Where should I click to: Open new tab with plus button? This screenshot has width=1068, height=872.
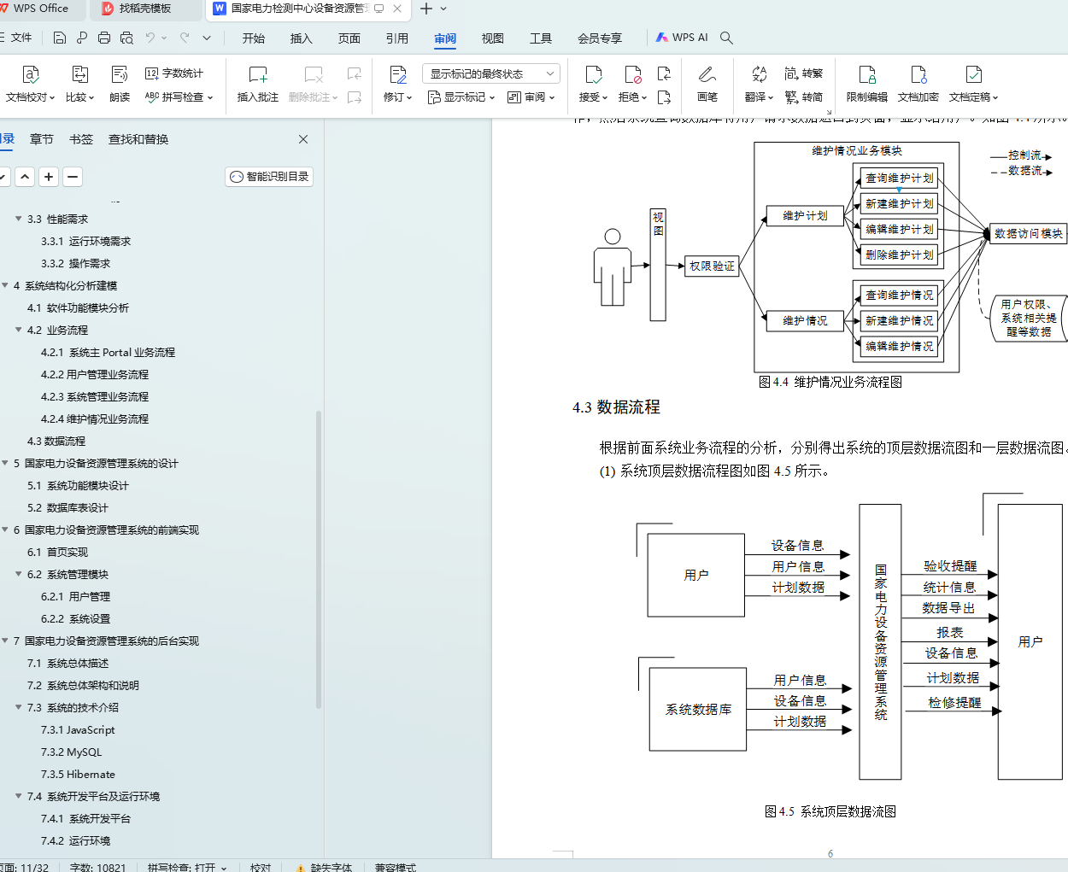click(426, 9)
